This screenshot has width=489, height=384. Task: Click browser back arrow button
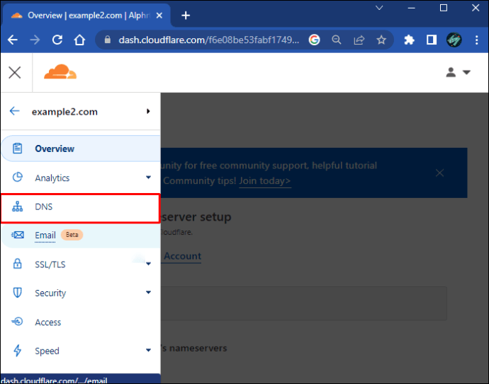[x=13, y=40]
